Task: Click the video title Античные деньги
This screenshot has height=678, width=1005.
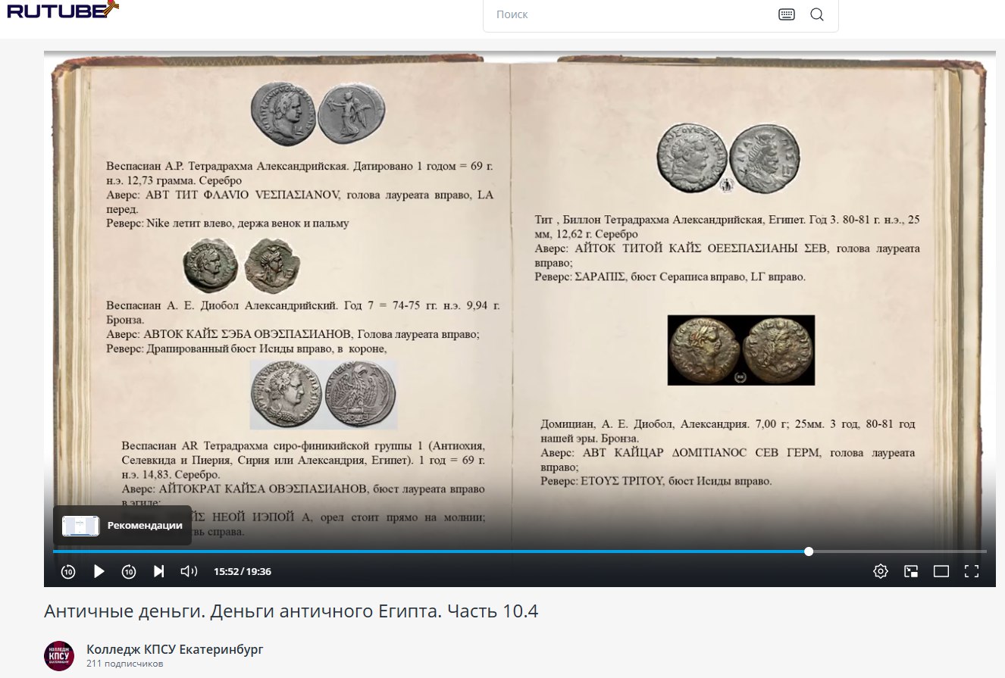Action: point(291,611)
